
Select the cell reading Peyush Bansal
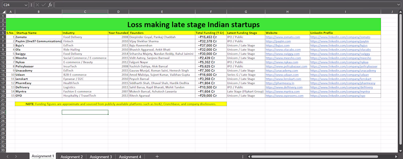point(162,79)
